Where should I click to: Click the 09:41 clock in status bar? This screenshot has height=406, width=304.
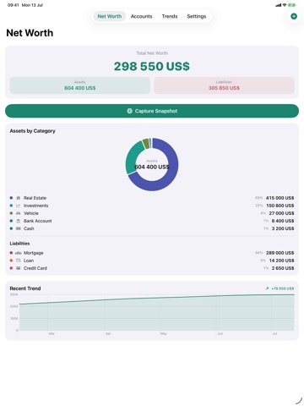click(x=14, y=5)
